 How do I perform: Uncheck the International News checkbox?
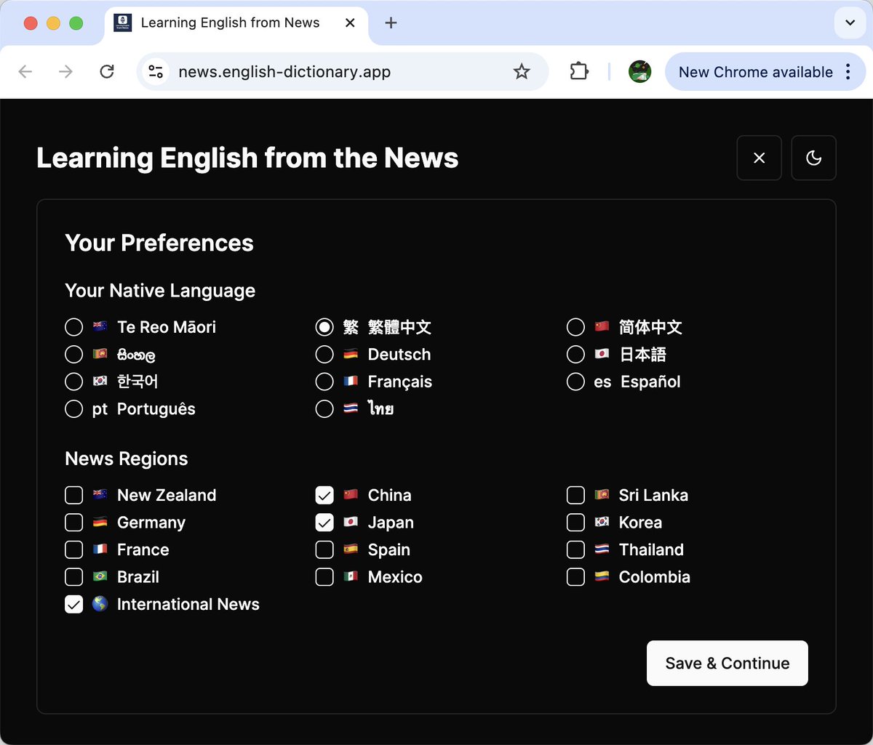(73, 604)
